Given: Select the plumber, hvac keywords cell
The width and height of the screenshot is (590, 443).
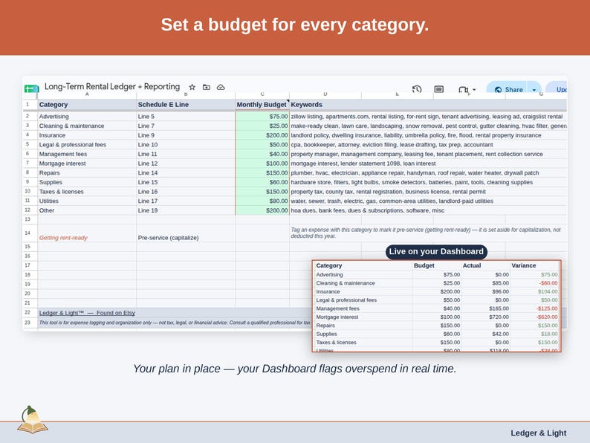Looking at the screenshot, I should pos(428,172).
